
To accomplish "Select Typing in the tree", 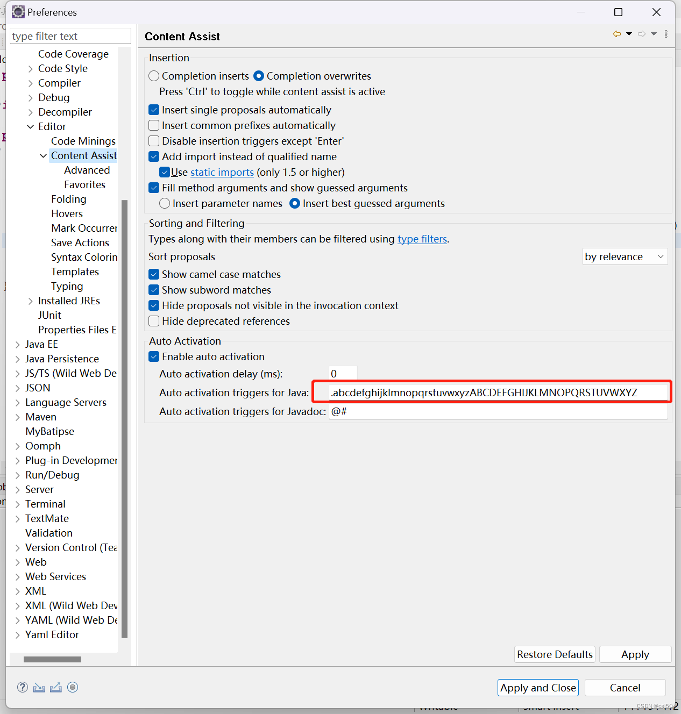I will coord(67,286).
